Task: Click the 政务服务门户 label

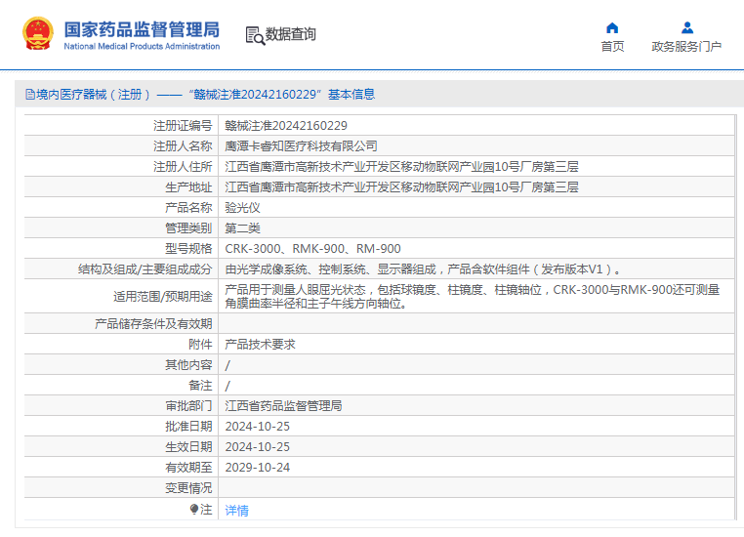Action: [x=686, y=47]
